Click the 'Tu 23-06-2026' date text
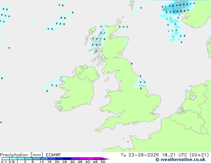The image size is (211, 163). point(140,155)
